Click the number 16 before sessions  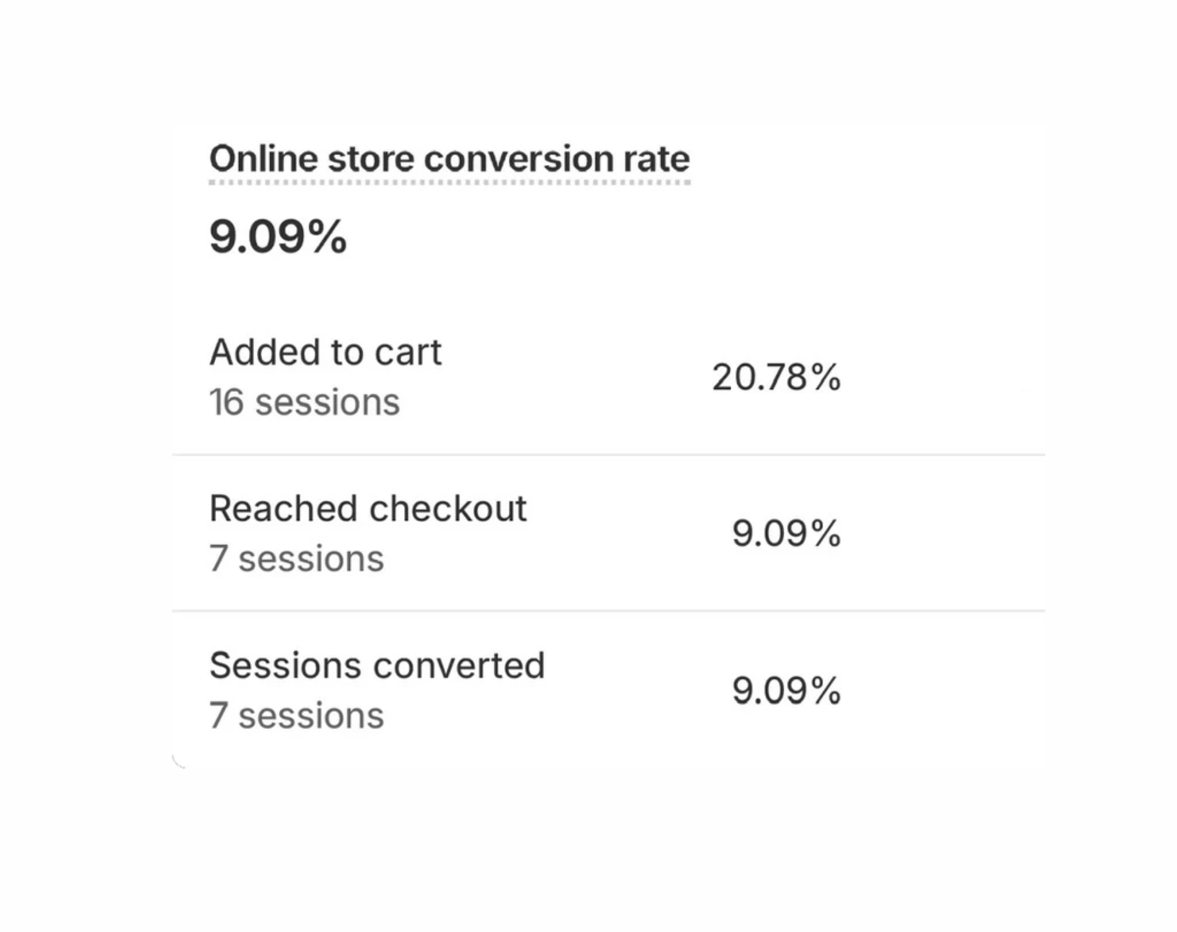pos(226,402)
